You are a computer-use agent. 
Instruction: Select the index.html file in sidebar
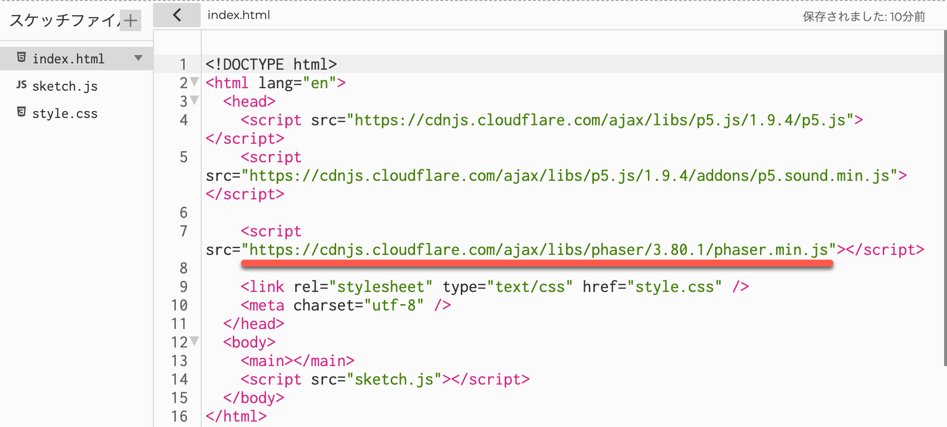(76, 58)
